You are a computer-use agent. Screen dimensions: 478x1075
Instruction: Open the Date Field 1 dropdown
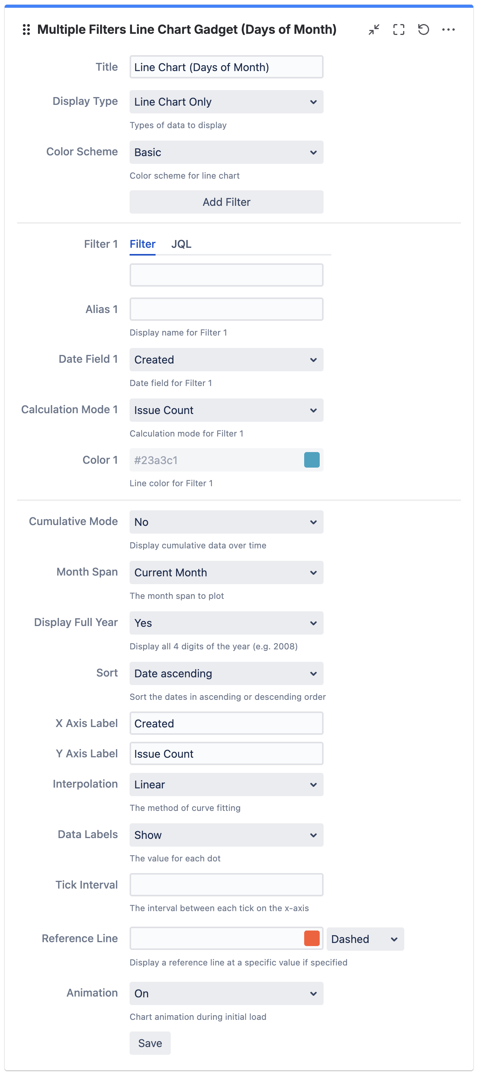[x=226, y=360]
